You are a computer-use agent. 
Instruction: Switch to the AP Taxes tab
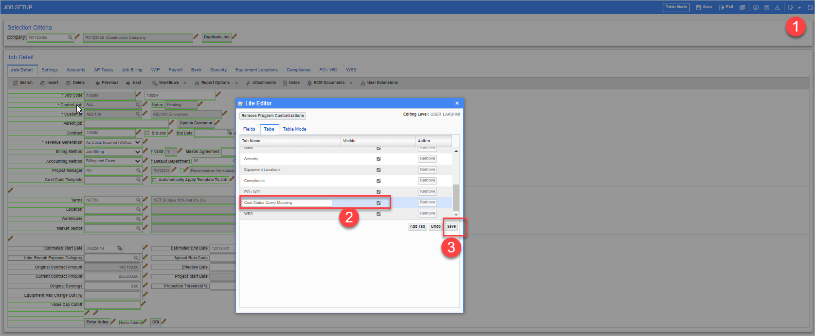(x=104, y=70)
